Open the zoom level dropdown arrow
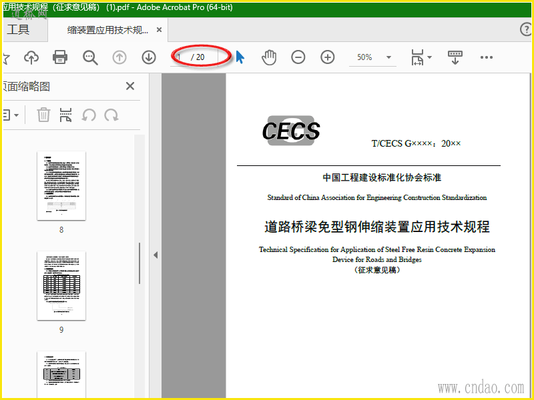The height and width of the screenshot is (400, 534). 388,57
